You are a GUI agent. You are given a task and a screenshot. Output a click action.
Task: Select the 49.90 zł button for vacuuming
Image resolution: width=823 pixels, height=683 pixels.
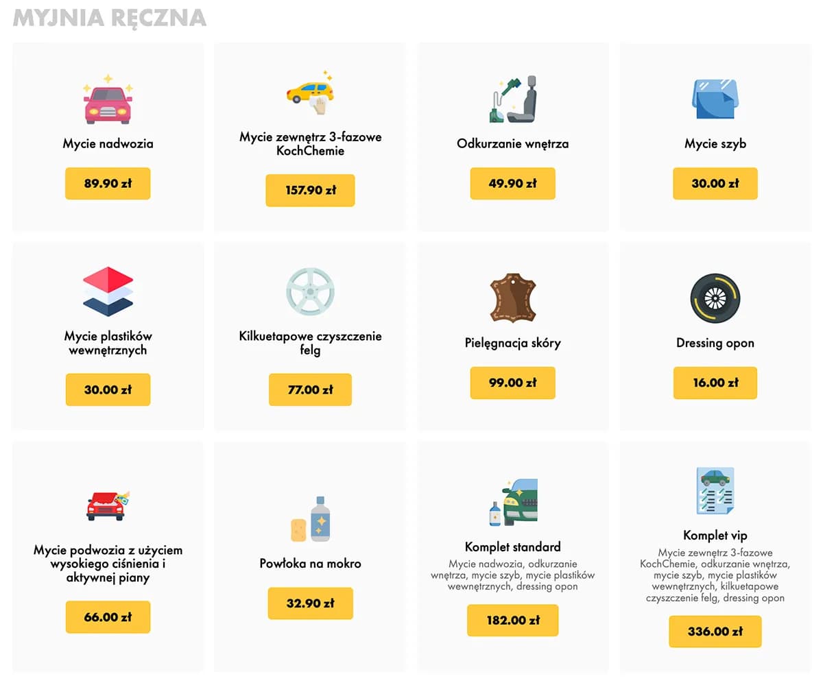(513, 183)
